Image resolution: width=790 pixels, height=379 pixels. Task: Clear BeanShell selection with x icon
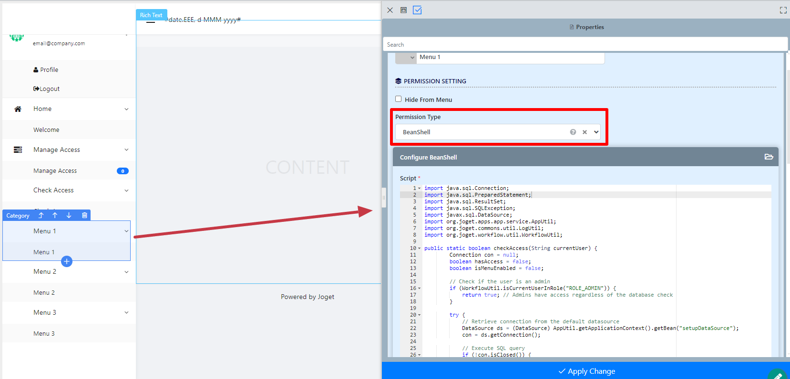point(585,132)
